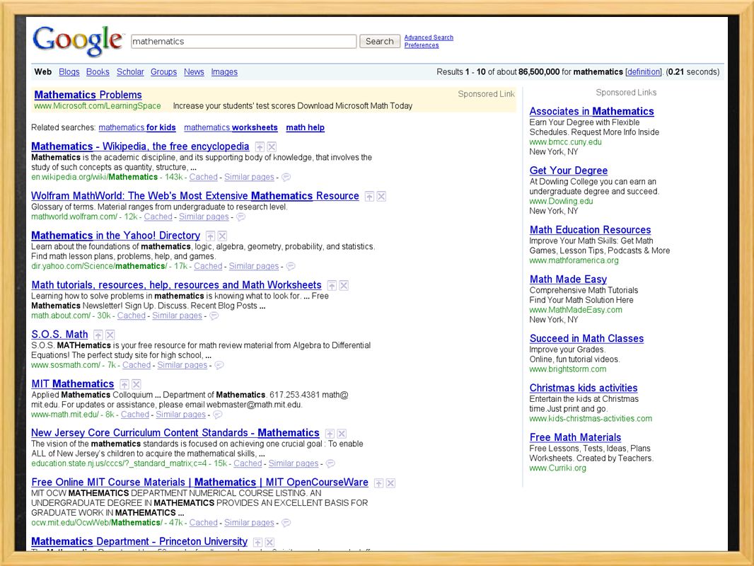Open MIT Mathematics result title

[73, 383]
